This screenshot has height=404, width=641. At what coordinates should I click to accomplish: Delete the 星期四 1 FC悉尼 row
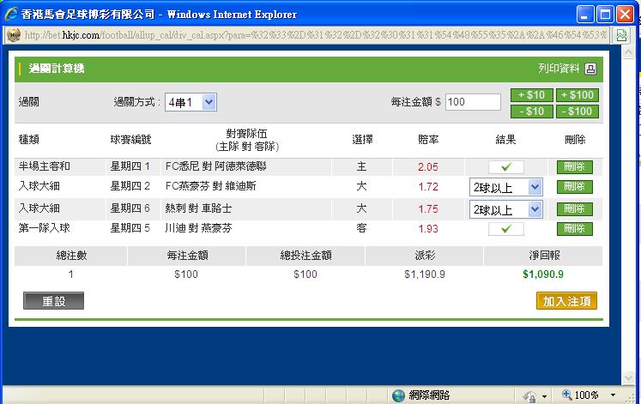[574, 167]
